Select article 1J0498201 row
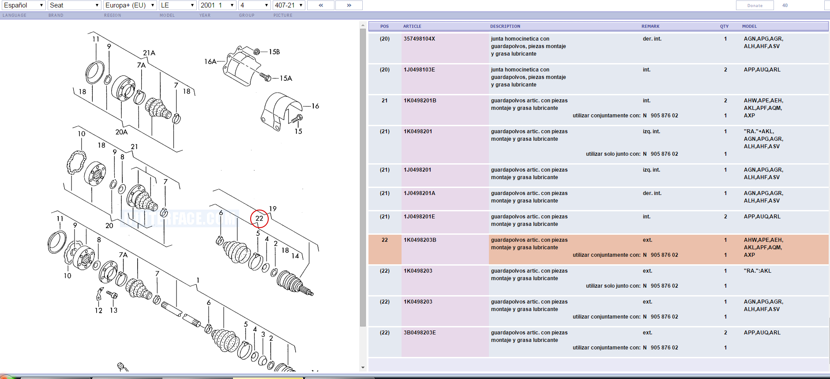Viewport: 830px width, 379px height. click(x=598, y=175)
